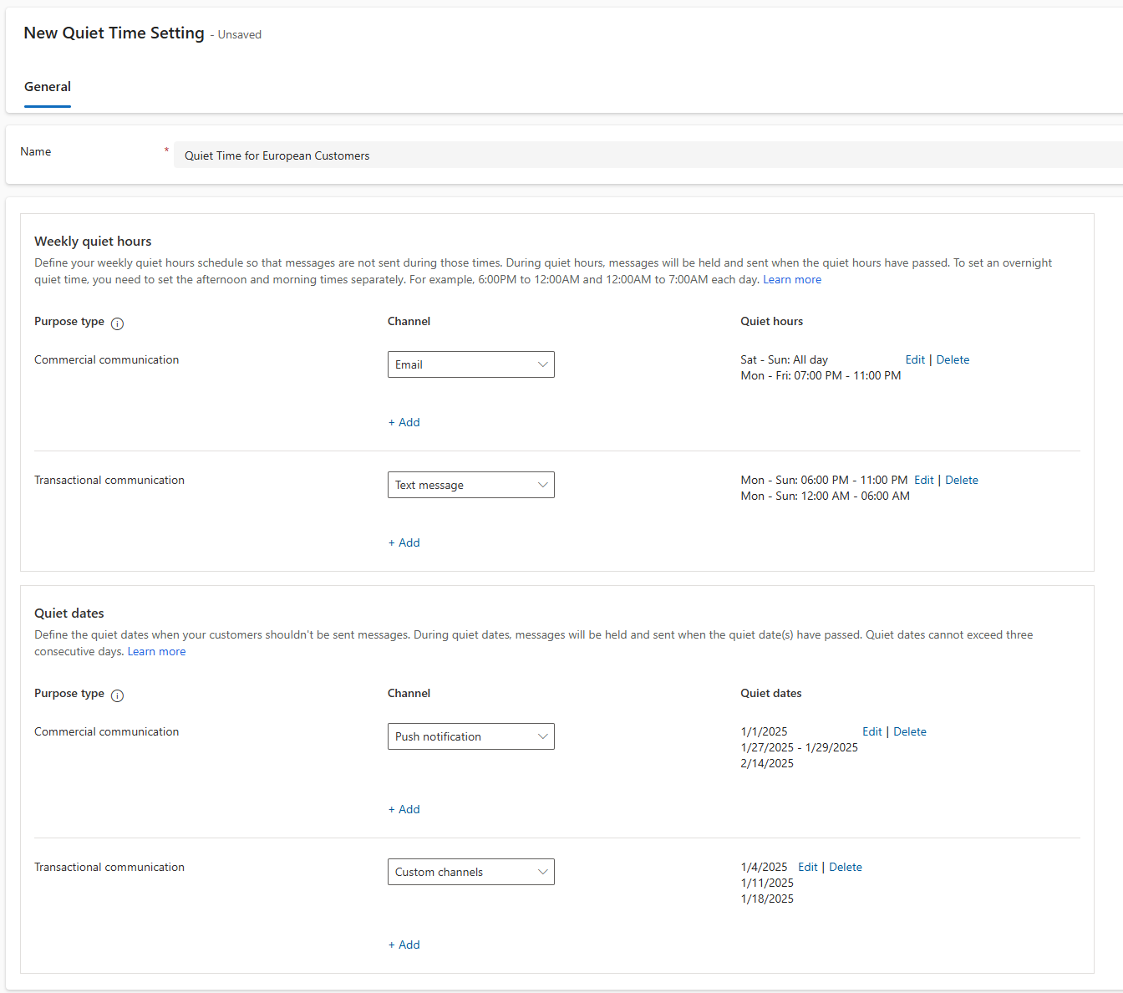The image size is (1123, 993).
Task: Expand the Text message channel dropdown
Action: (470, 485)
